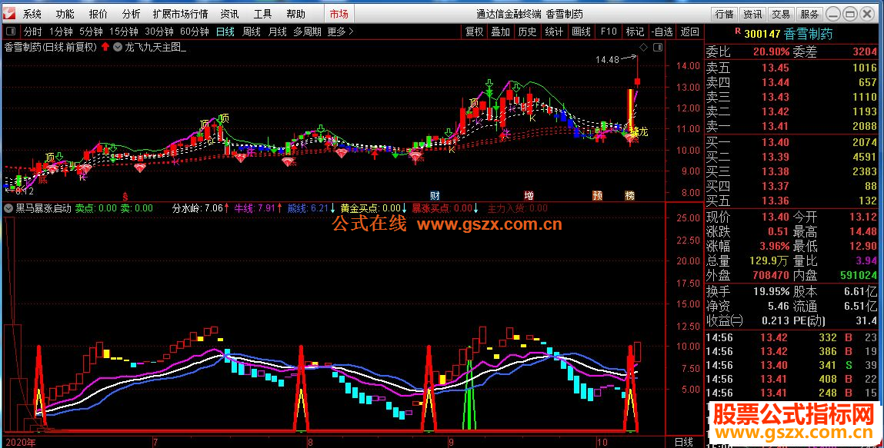Click the 资讯 button in title bar
The image size is (884, 448).
click(x=752, y=14)
